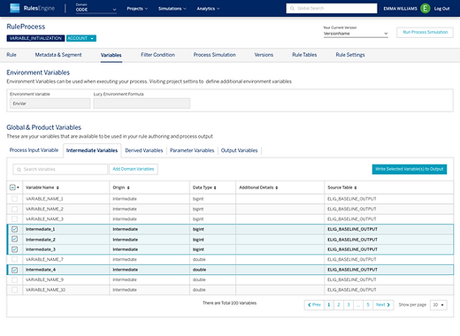Uncheck the Intermediate_4 row checkbox

click(14, 270)
